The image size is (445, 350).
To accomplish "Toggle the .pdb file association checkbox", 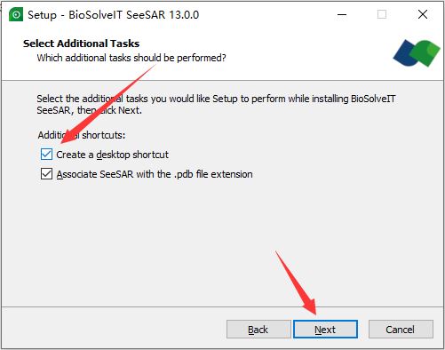I will (x=46, y=174).
